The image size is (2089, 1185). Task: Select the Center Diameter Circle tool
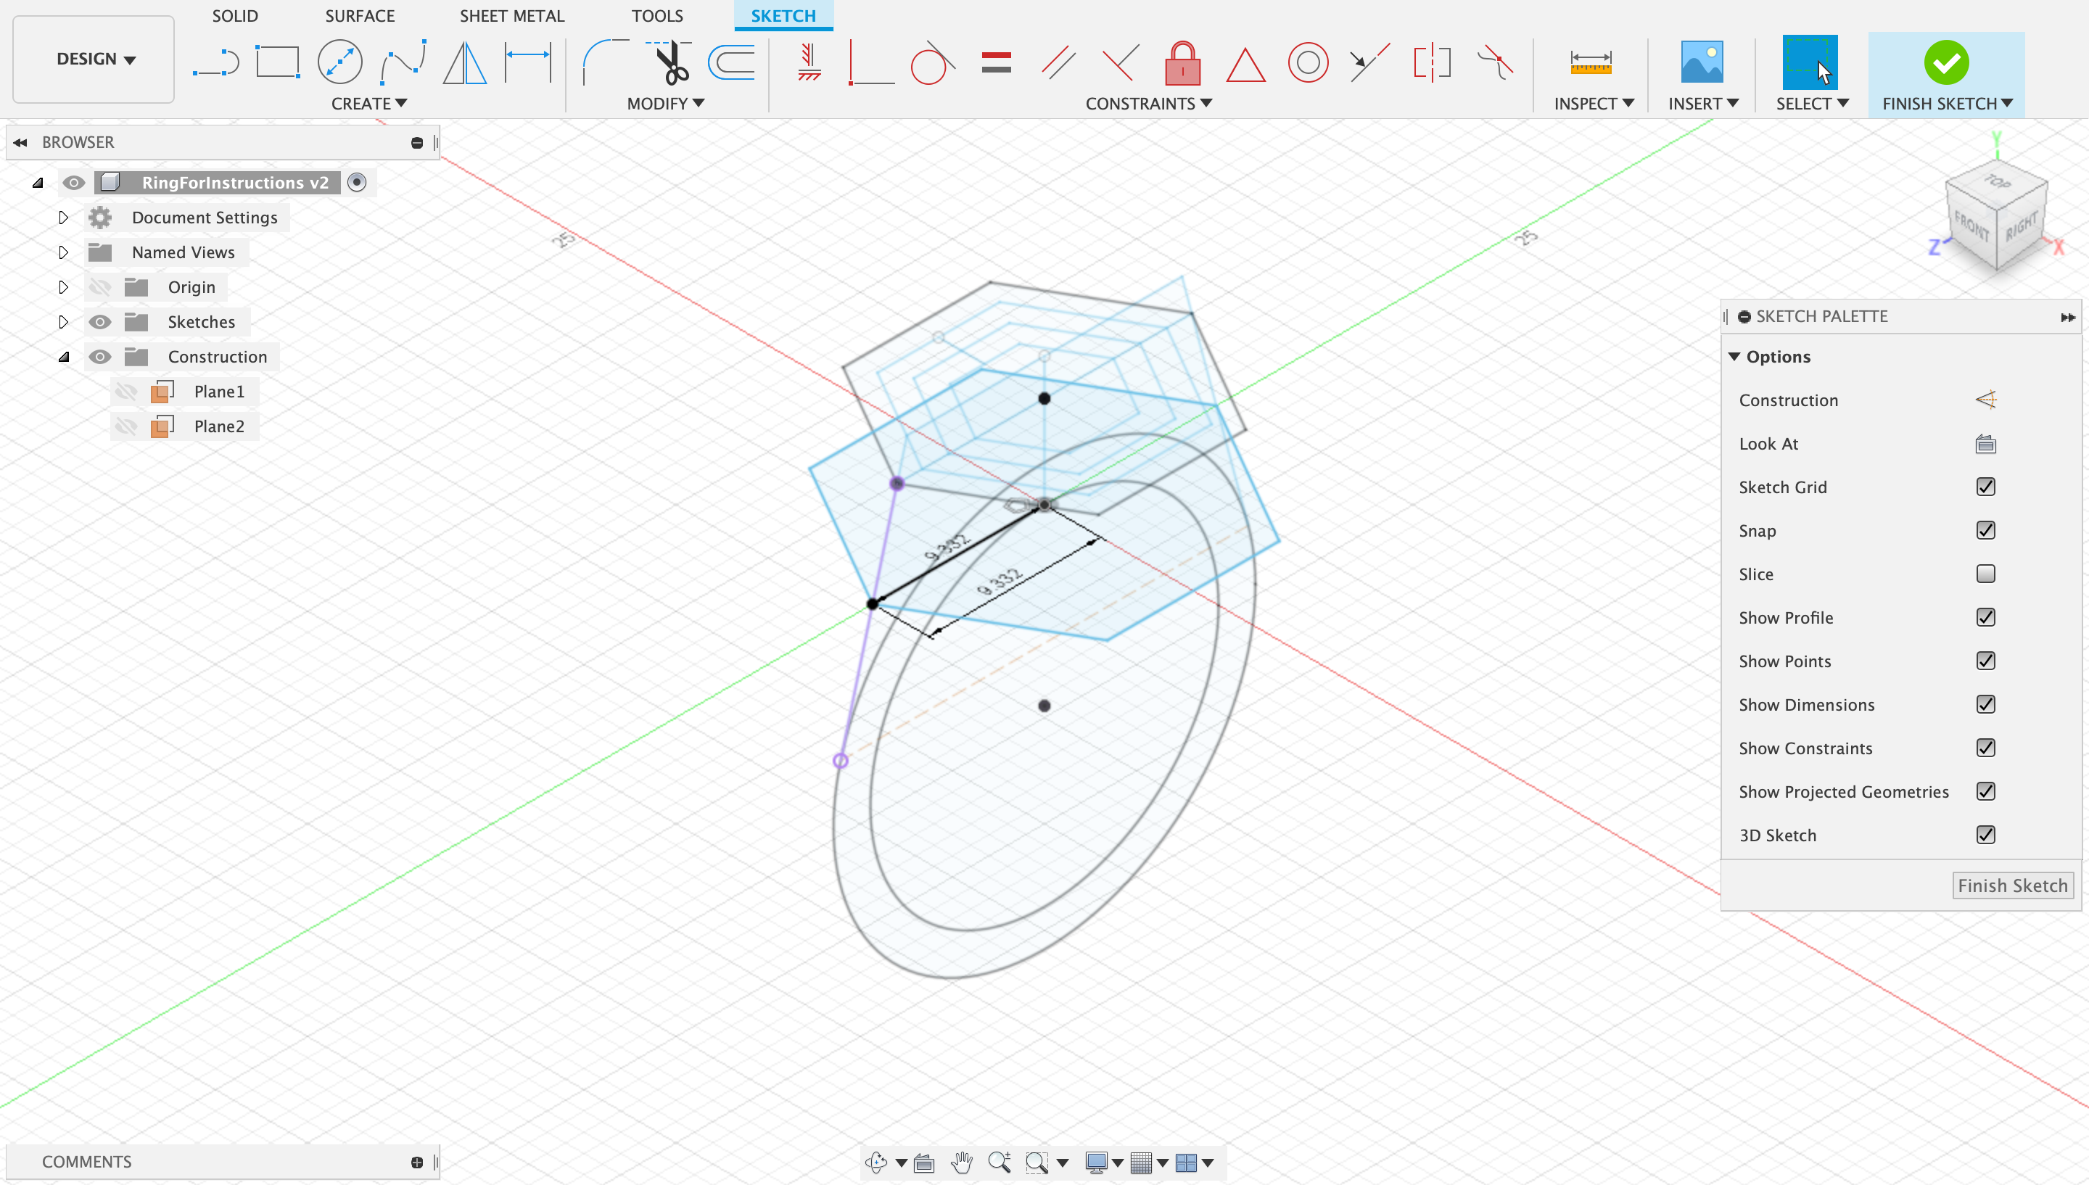(x=339, y=62)
